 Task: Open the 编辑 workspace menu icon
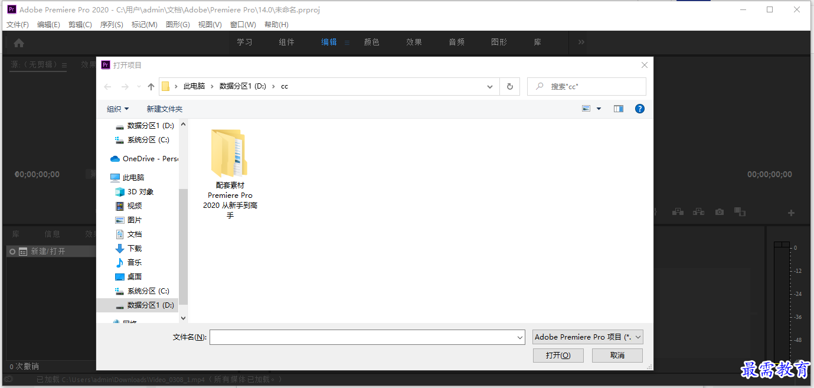click(x=347, y=43)
